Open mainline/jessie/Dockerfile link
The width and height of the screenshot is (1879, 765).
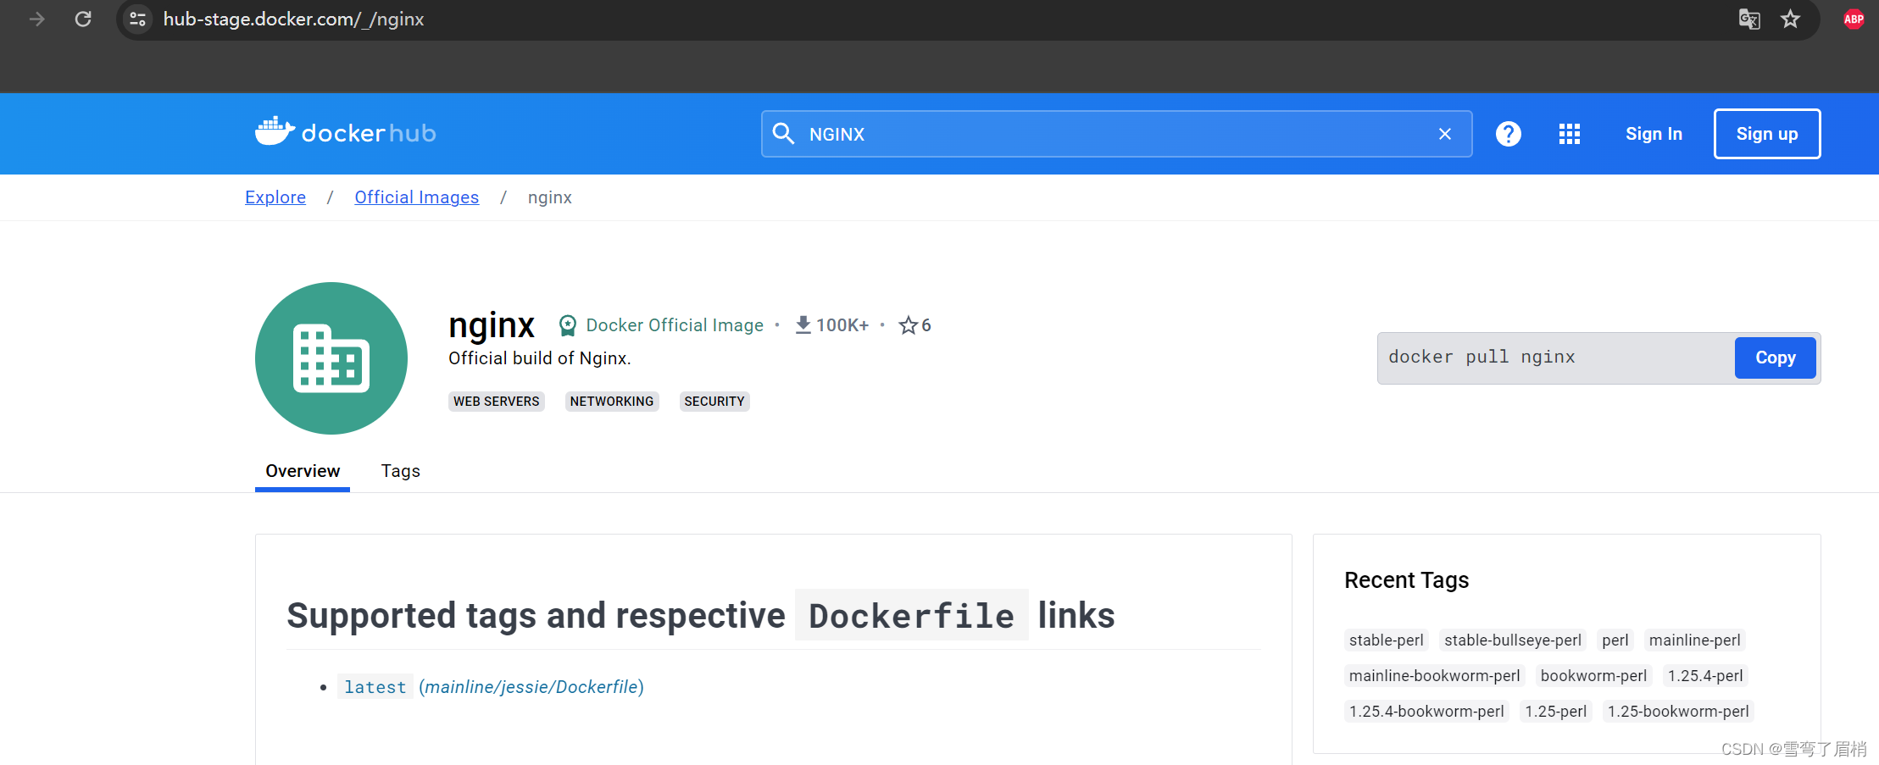(531, 687)
